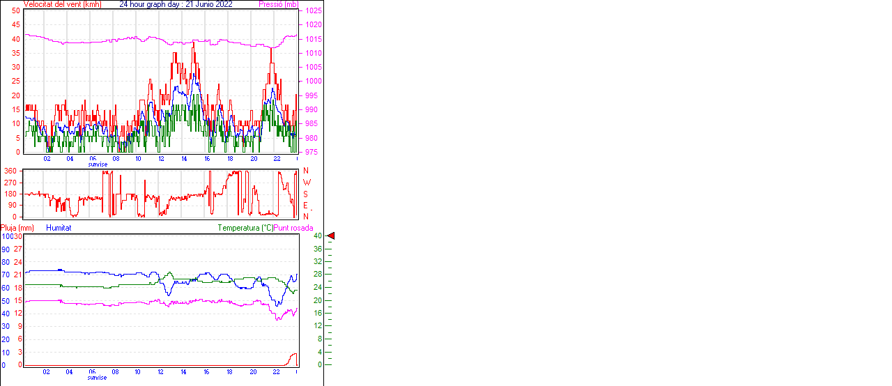Click the 'S' compass label on direction chart

(x=305, y=194)
